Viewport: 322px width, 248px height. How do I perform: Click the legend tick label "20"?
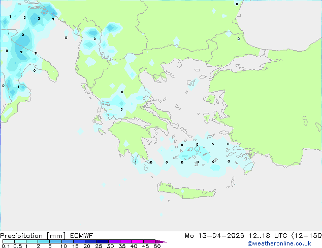(87, 246)
